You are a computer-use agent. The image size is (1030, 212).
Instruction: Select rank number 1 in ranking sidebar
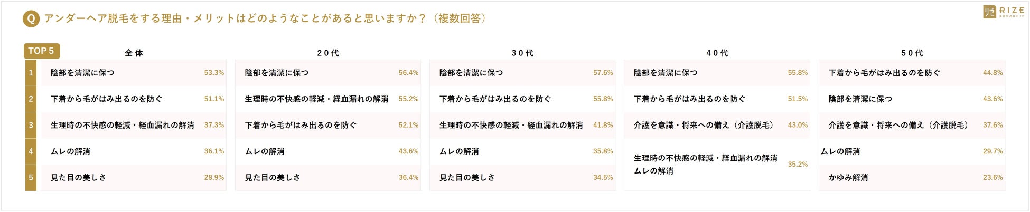(x=31, y=73)
